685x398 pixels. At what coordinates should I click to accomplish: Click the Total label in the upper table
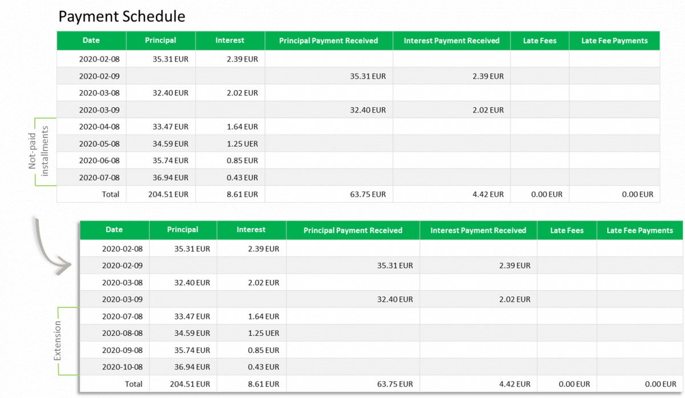pos(111,194)
